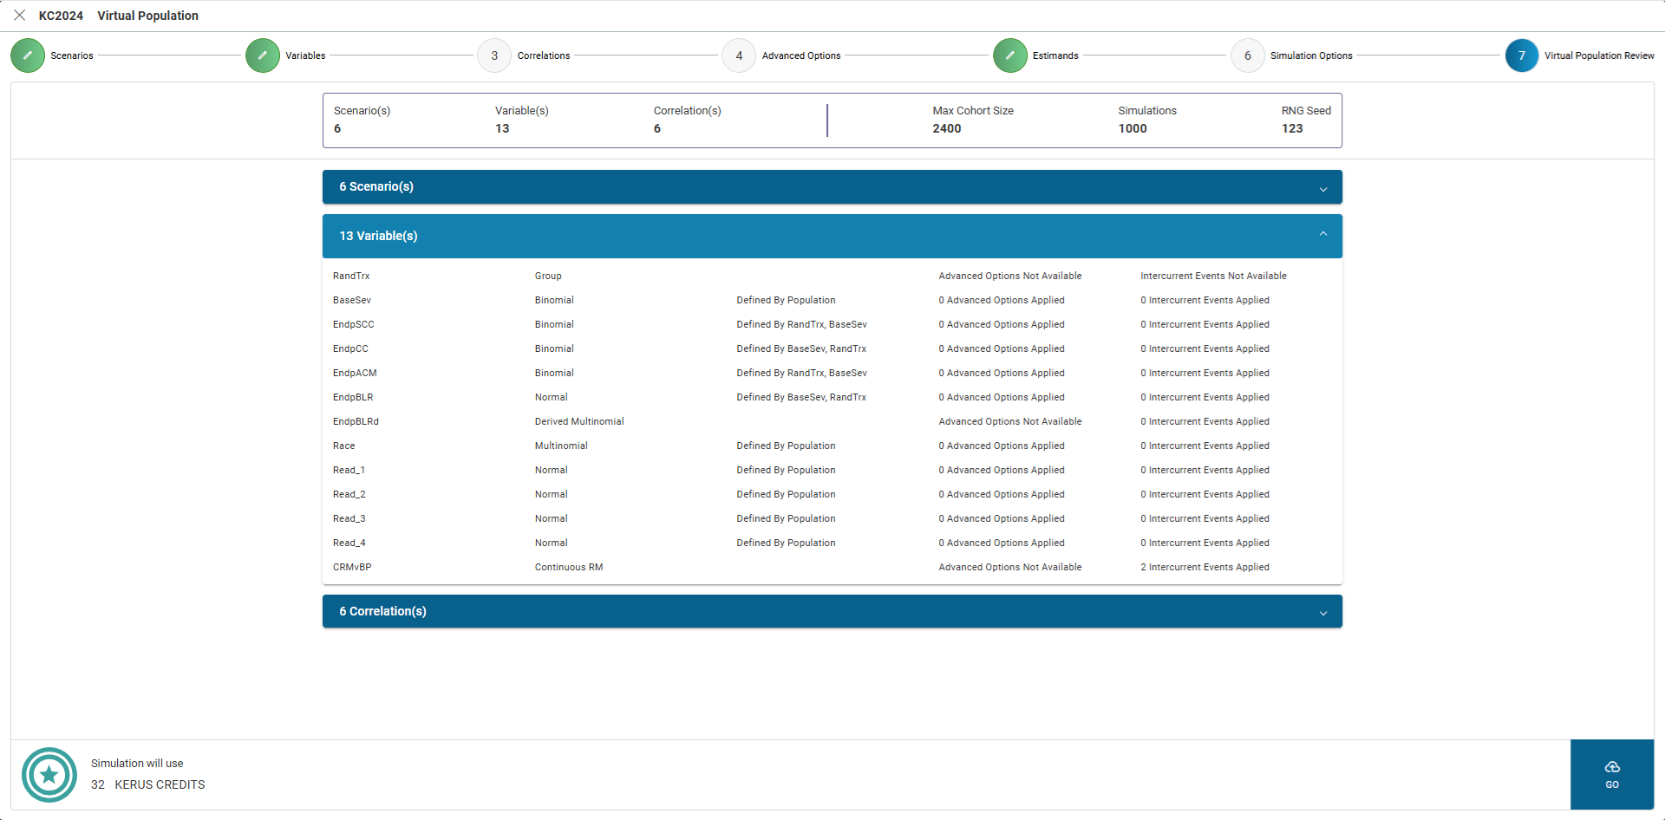
Task: Open the Advanced Options step label
Action: pos(801,55)
